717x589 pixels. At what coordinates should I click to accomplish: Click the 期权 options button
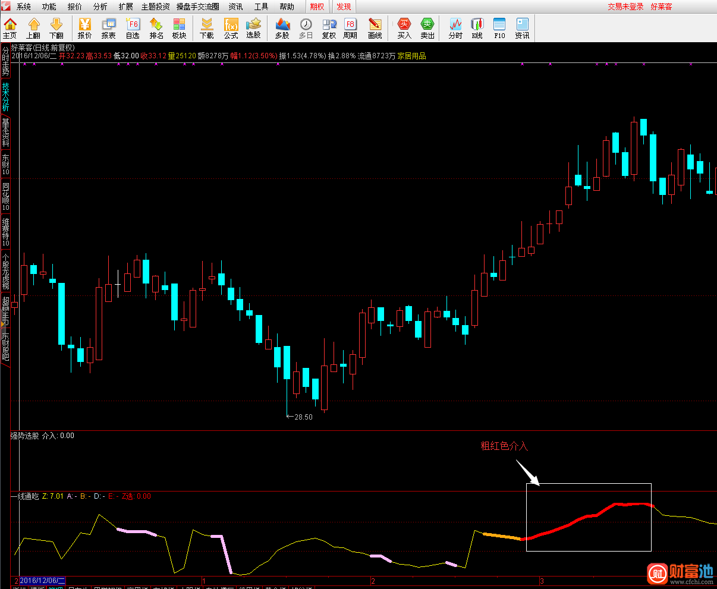click(x=317, y=7)
